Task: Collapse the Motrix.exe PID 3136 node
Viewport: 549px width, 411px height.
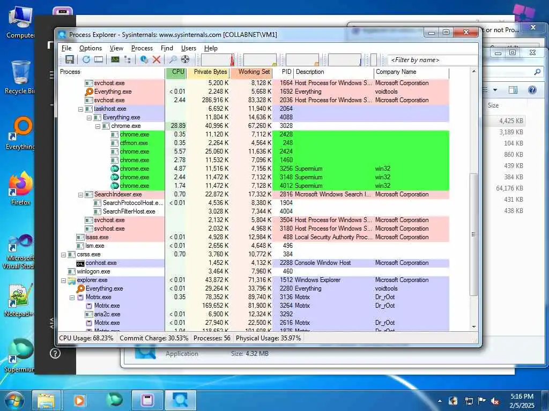Action: 72,298
